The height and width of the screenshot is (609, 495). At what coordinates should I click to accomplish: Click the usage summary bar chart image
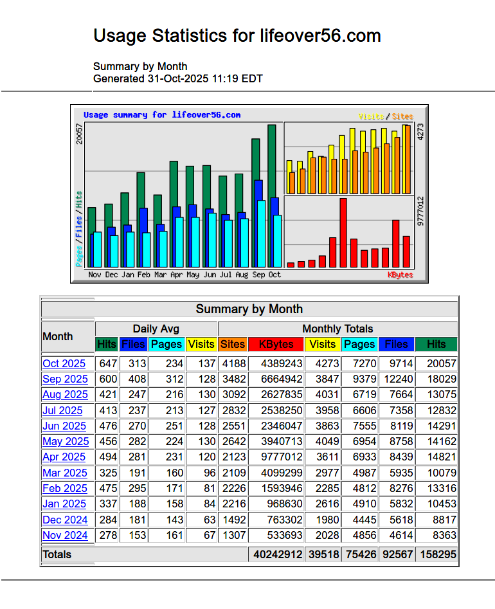point(249,194)
